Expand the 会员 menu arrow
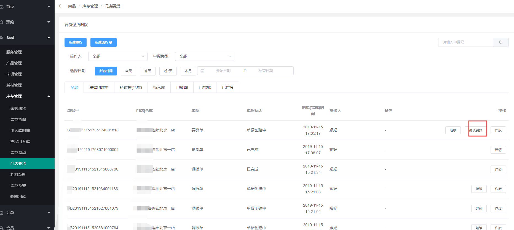The image size is (514, 230). click(49, 228)
